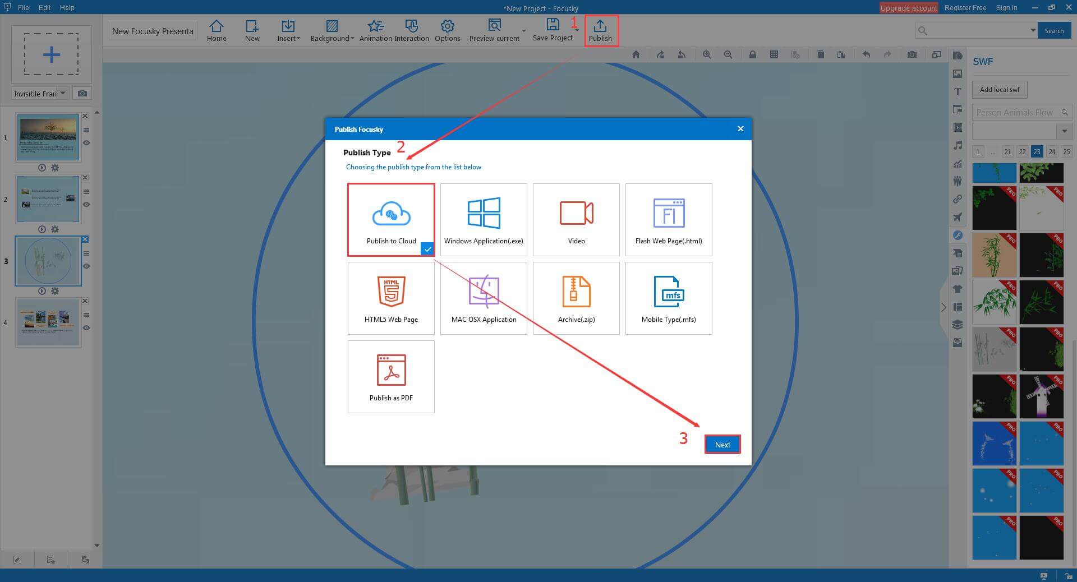Open the Layers tool in right sidebar
This screenshot has width=1077, height=582.
(x=958, y=325)
